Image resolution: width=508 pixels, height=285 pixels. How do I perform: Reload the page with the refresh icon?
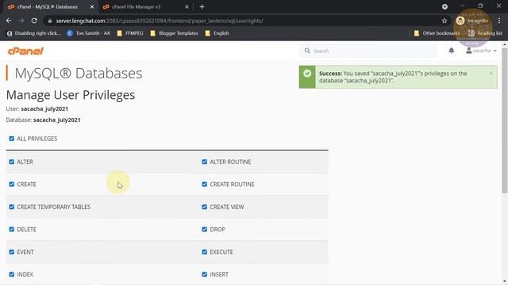point(34,21)
